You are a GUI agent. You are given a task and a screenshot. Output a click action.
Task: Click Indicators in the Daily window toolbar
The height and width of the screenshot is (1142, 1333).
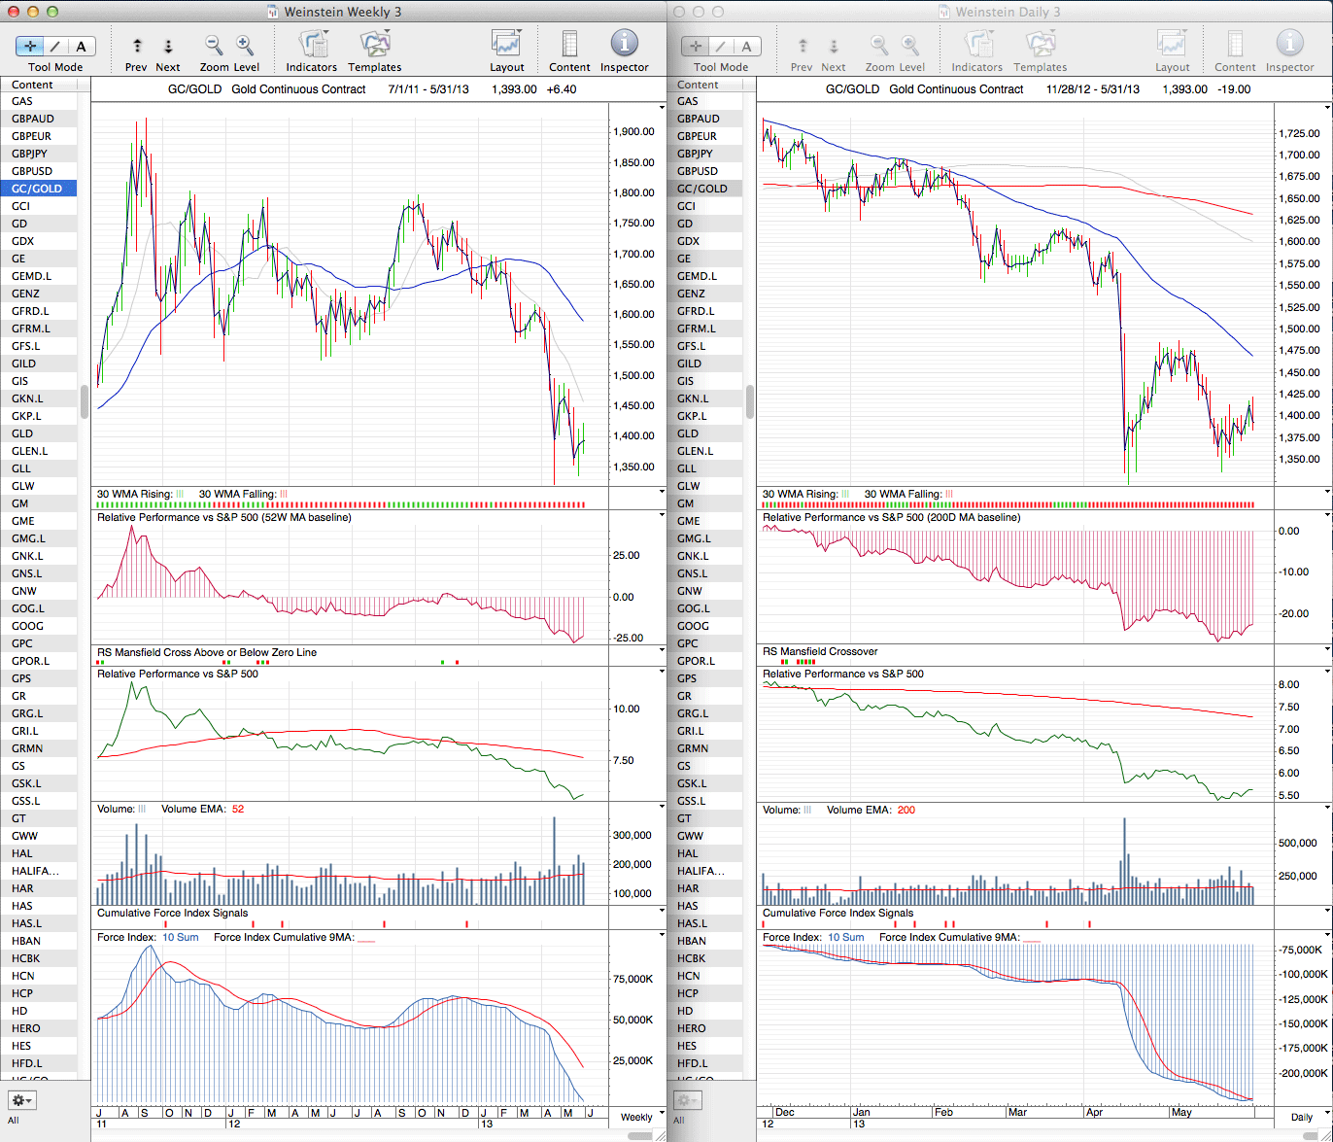(976, 45)
